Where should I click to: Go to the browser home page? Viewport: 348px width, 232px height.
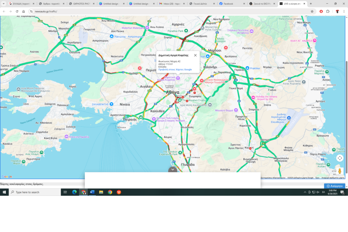click(23, 11)
